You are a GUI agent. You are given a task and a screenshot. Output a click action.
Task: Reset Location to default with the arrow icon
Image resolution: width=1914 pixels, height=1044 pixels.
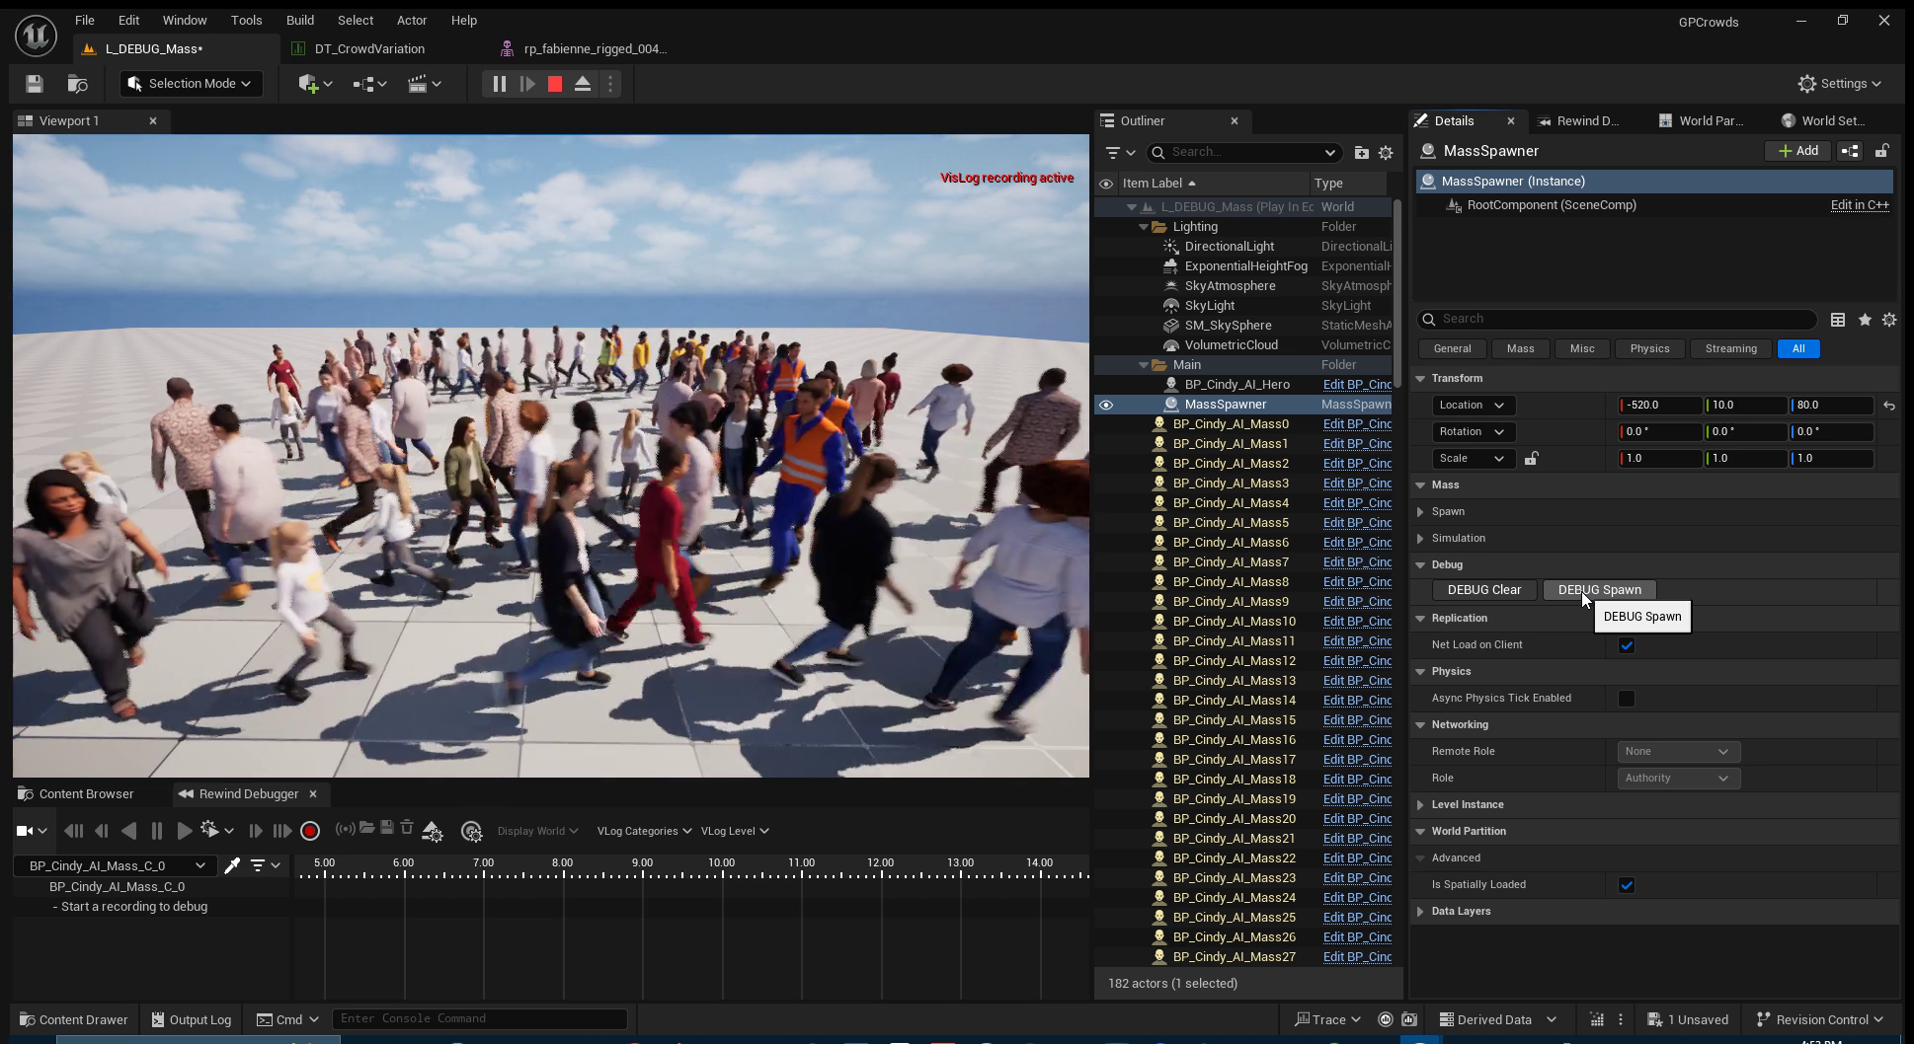point(1888,406)
